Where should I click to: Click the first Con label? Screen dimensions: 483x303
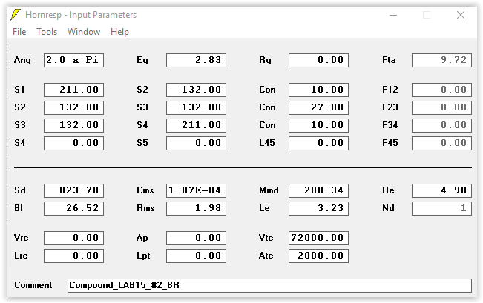[267, 90]
